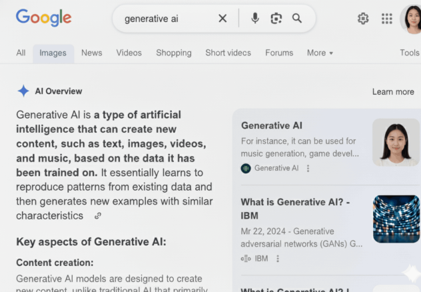Go to the Shopping tab
The height and width of the screenshot is (292, 421).
tap(174, 53)
